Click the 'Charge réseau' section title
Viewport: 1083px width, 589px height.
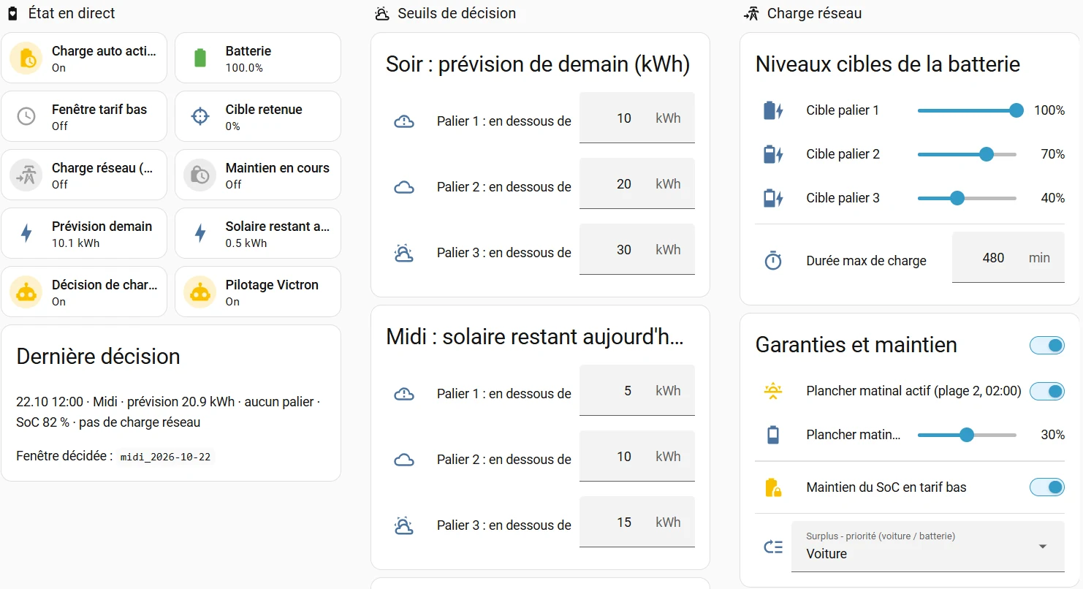click(x=814, y=13)
